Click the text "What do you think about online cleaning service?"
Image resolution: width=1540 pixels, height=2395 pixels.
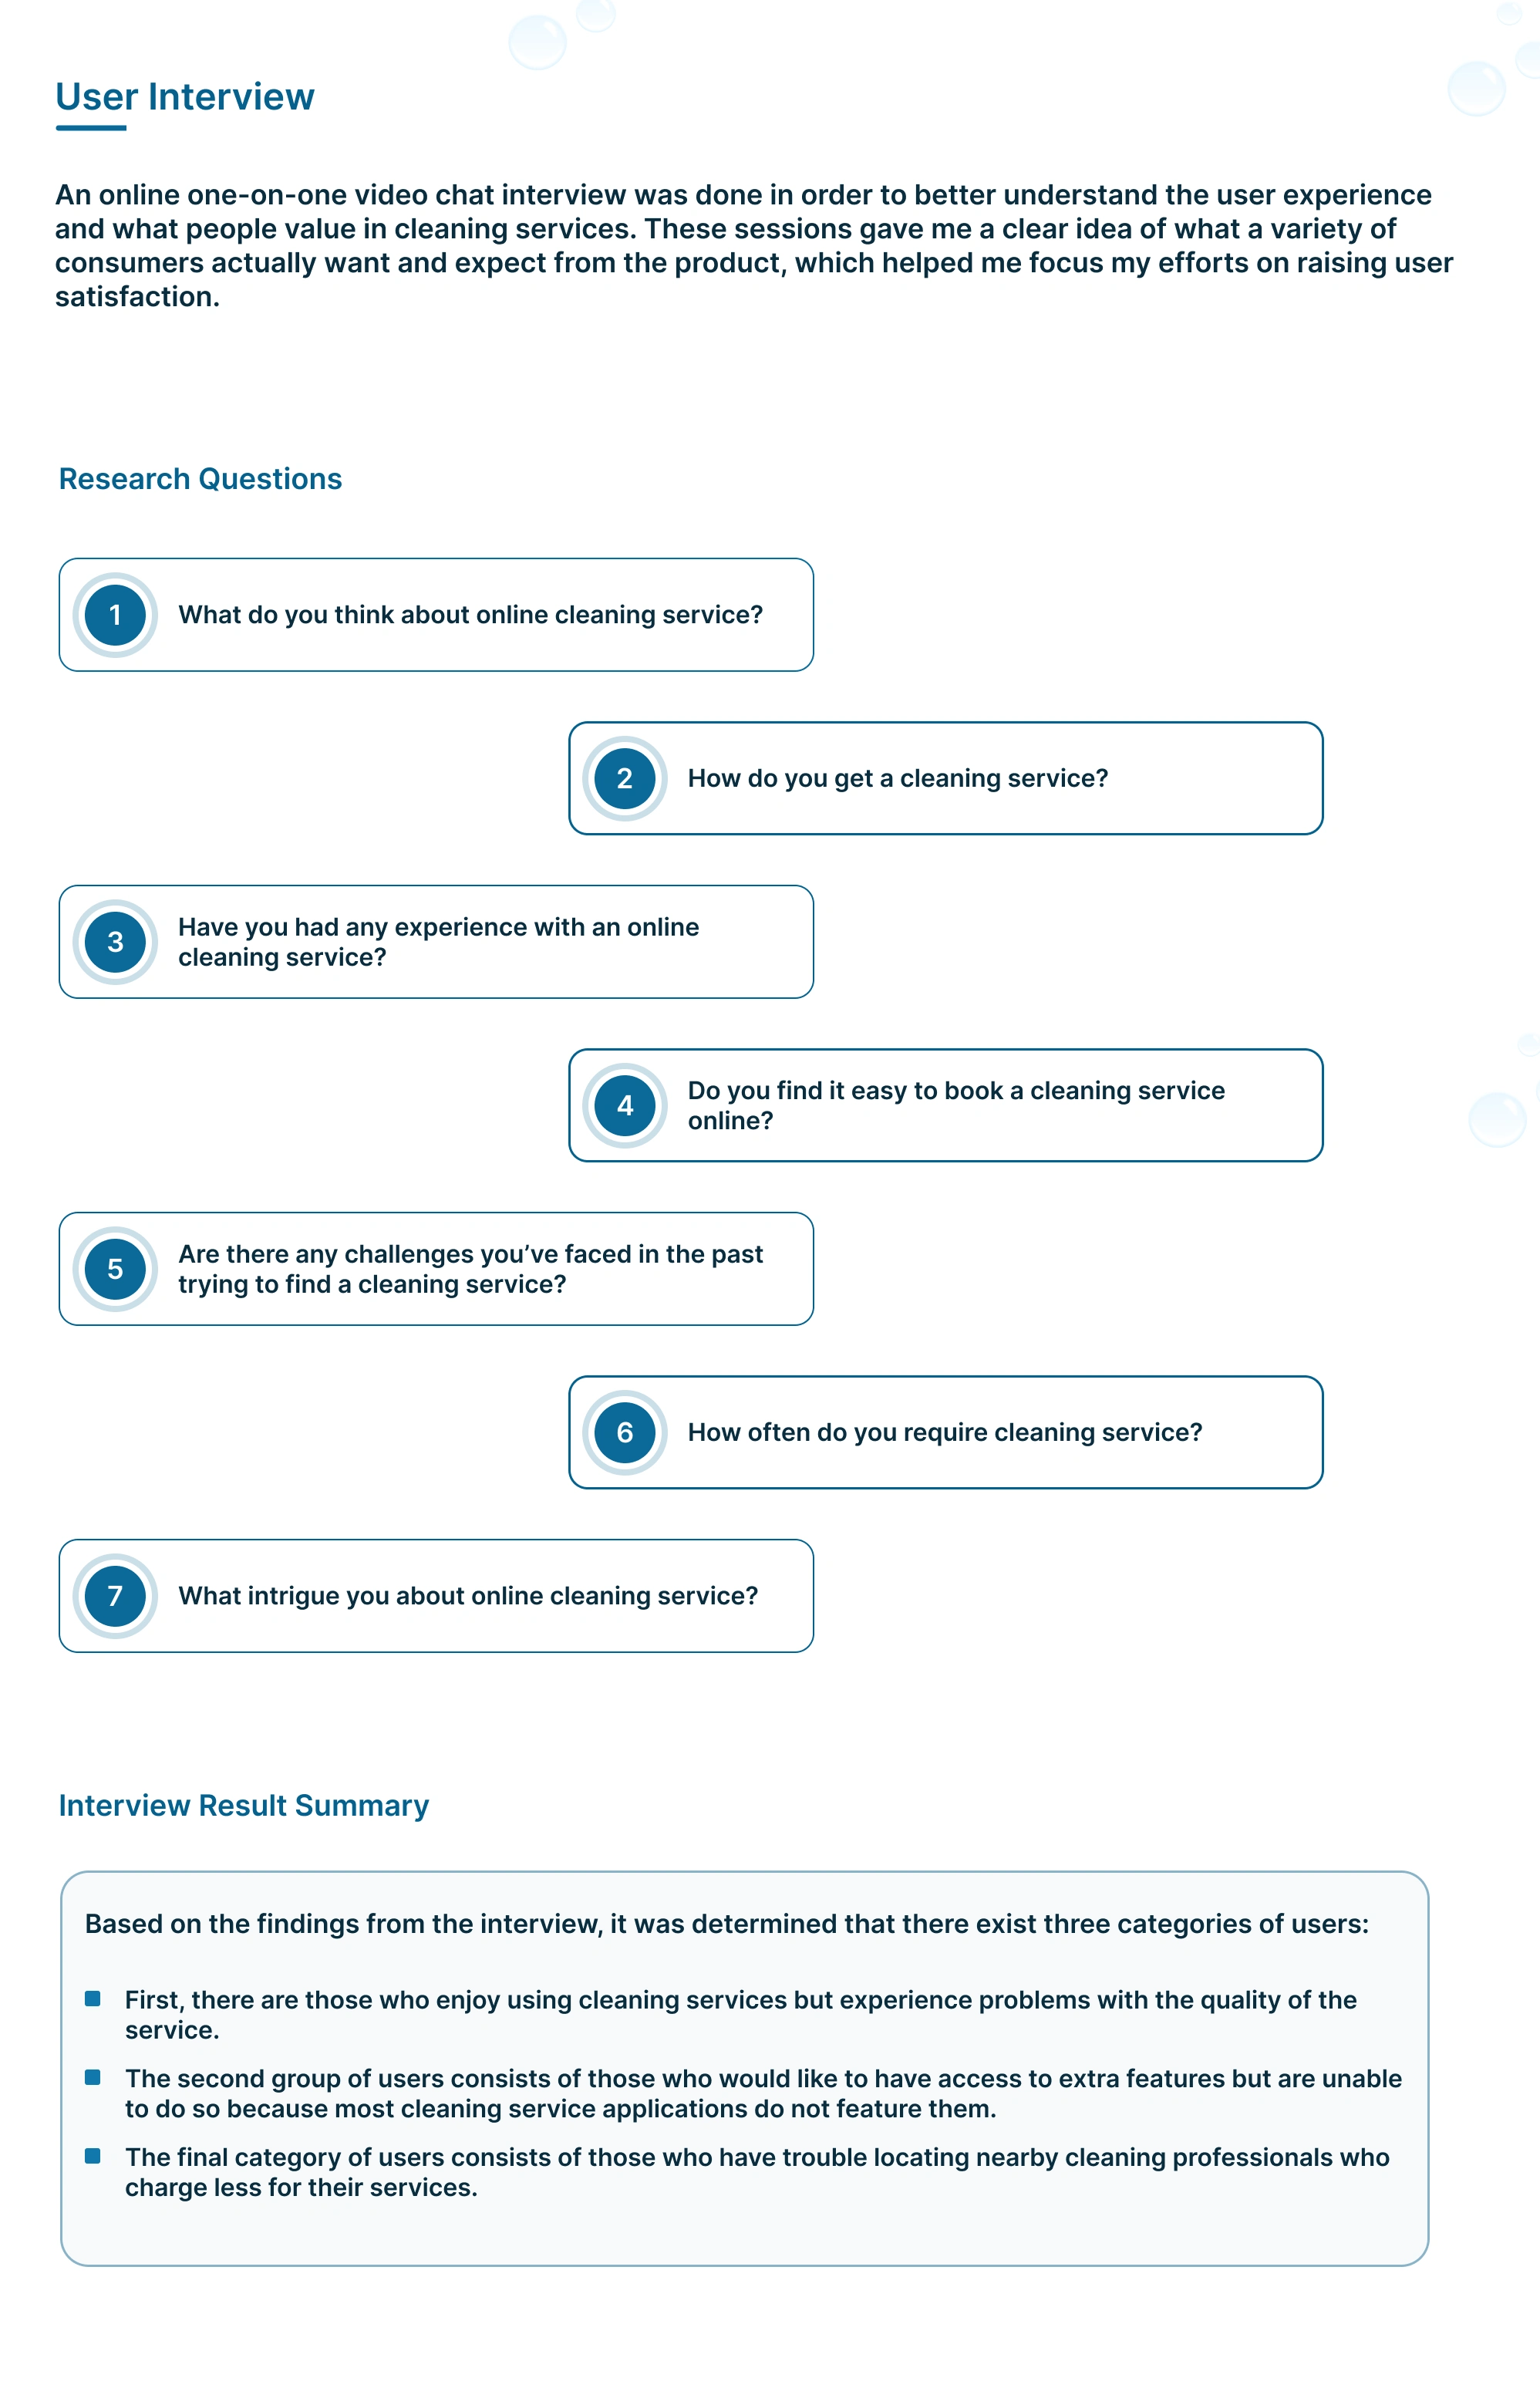tap(470, 615)
